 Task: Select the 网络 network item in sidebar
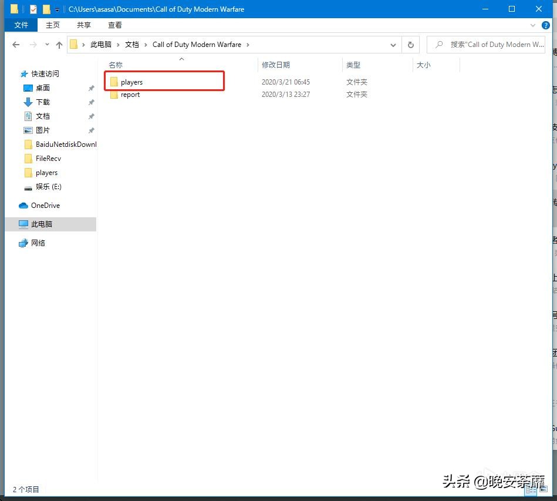[38, 243]
